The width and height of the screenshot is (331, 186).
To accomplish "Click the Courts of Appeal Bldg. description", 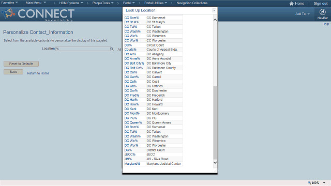I will coord(162,50).
